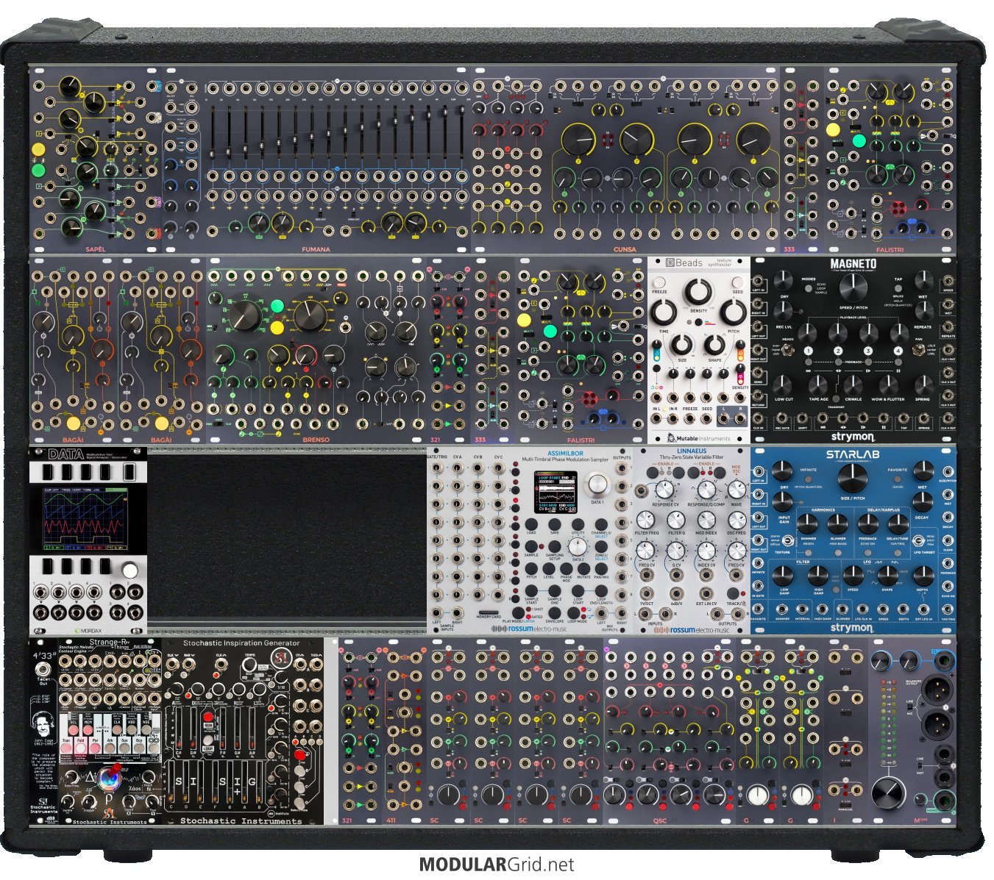This screenshot has width=994, height=880.
Task: Click the FILTER FREQ knob on Linnaeus
Action: (x=645, y=518)
